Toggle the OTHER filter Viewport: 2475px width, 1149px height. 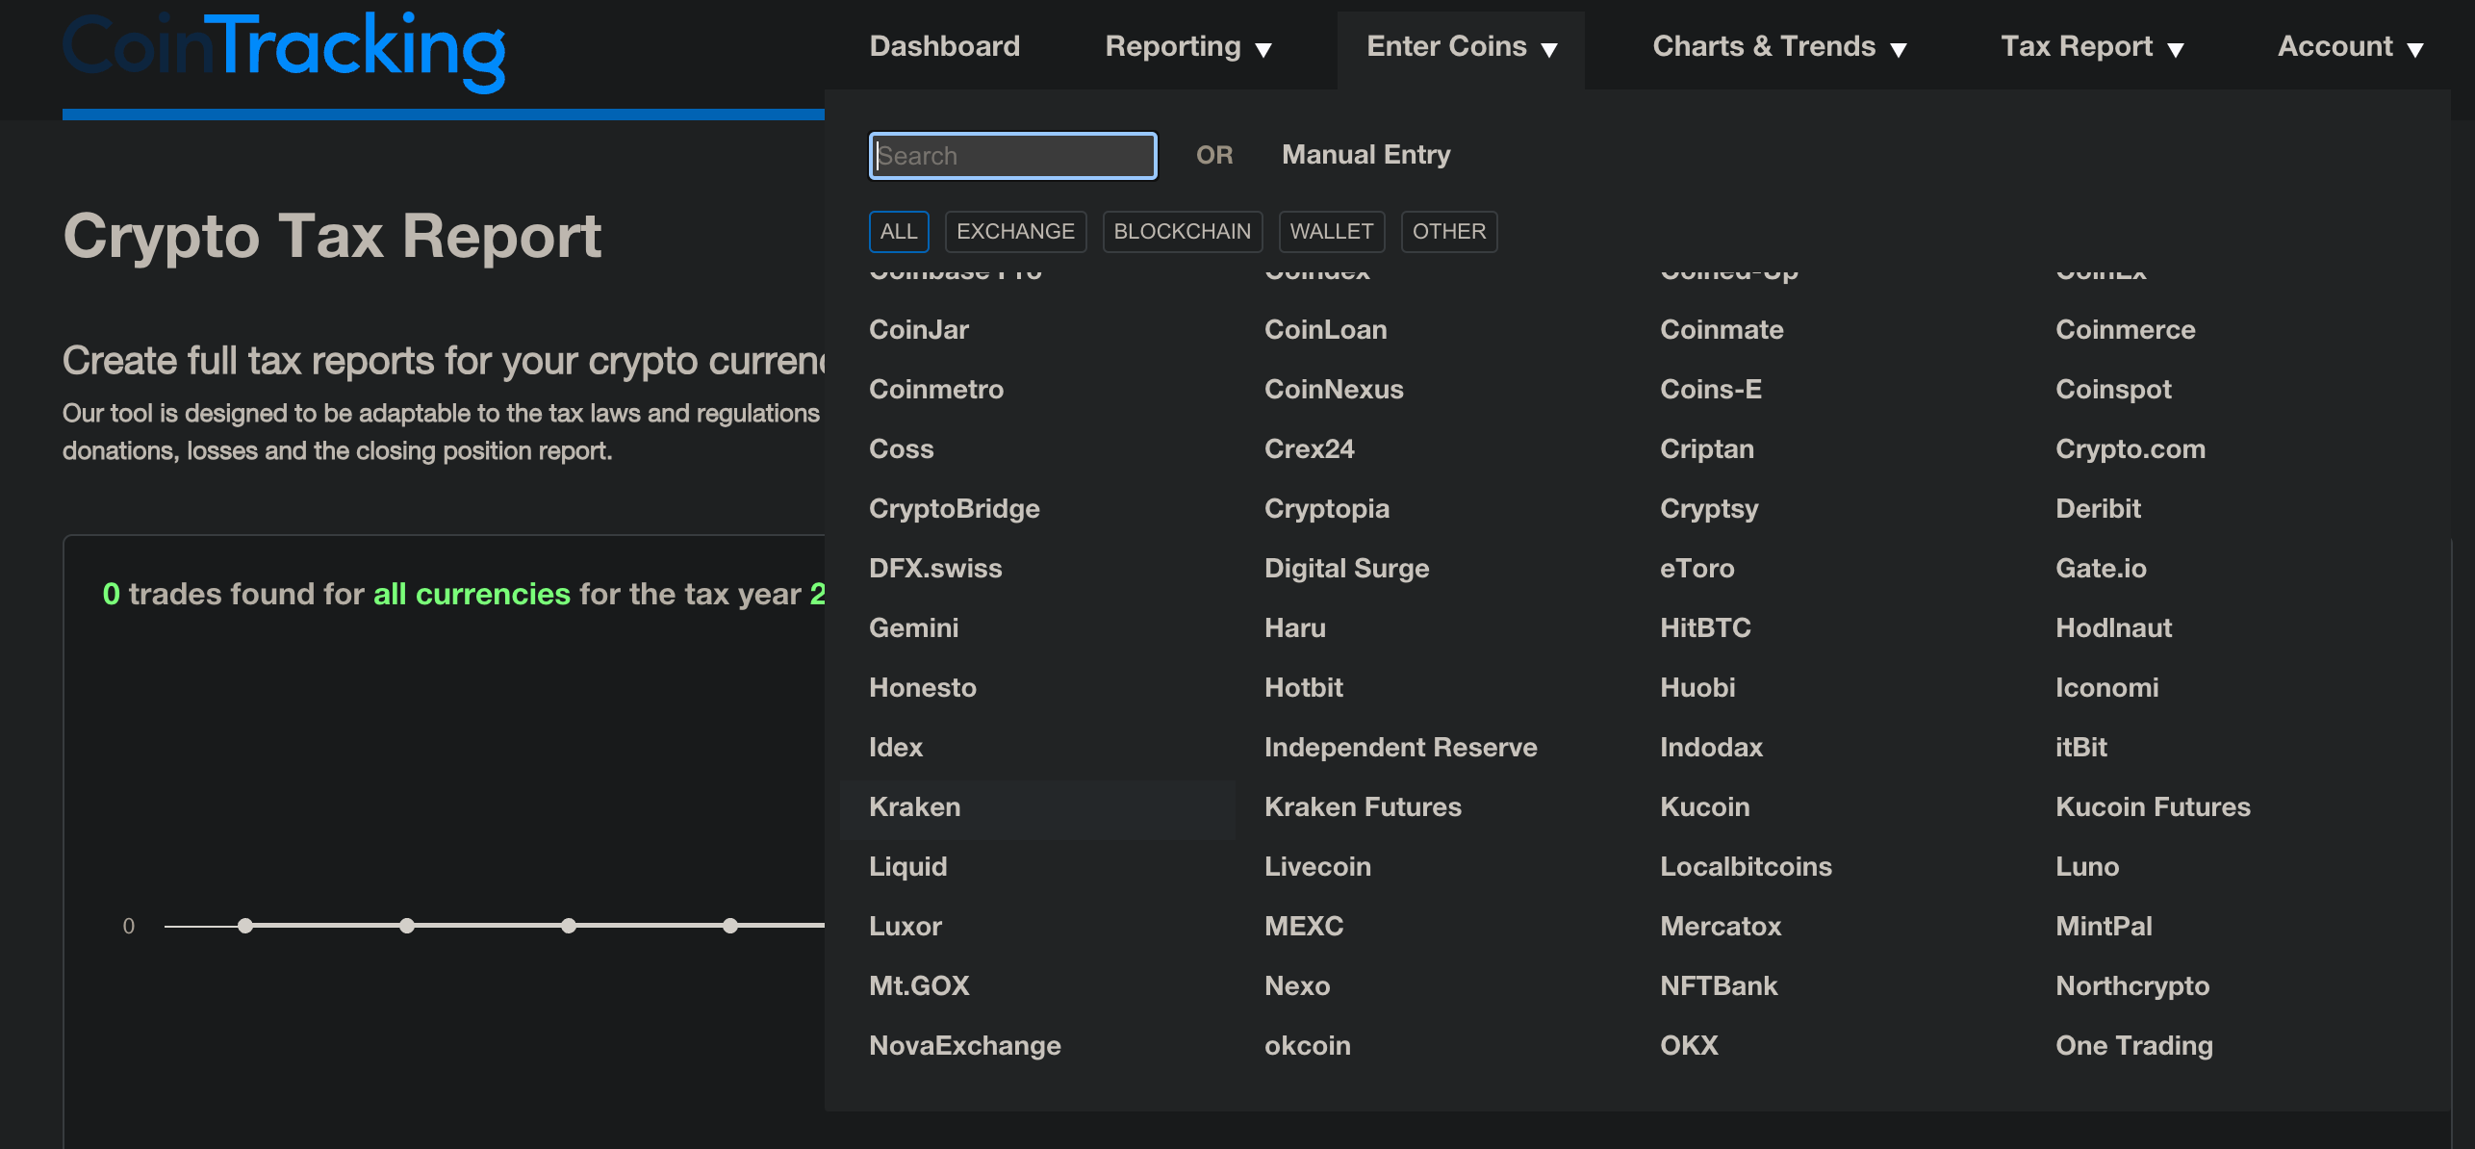[x=1448, y=232]
